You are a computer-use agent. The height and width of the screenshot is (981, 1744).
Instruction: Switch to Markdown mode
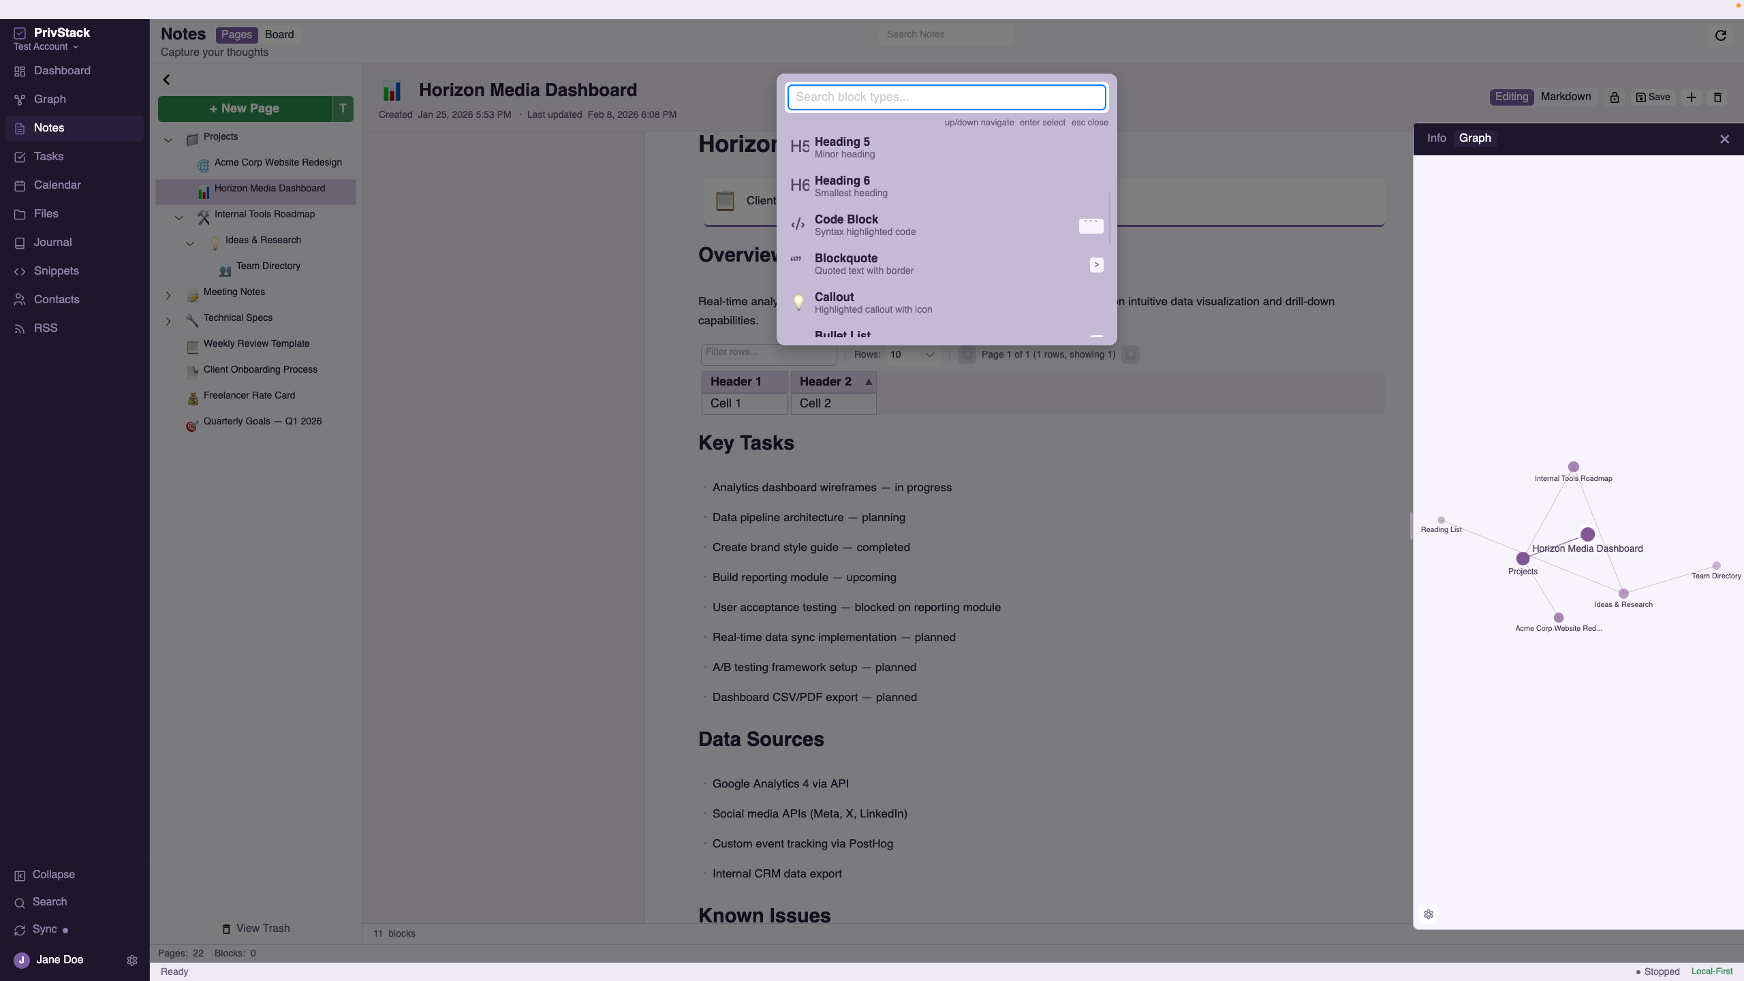[1565, 97]
